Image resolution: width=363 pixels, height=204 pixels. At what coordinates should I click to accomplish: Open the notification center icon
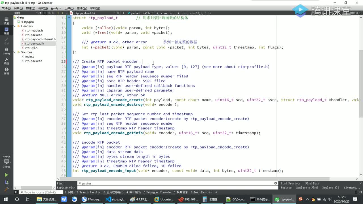355,199
